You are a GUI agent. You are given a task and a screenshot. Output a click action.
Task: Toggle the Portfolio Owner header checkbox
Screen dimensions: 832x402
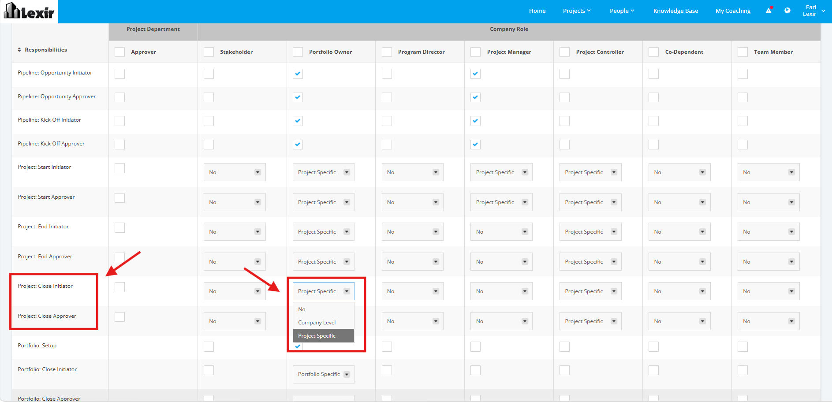click(298, 52)
